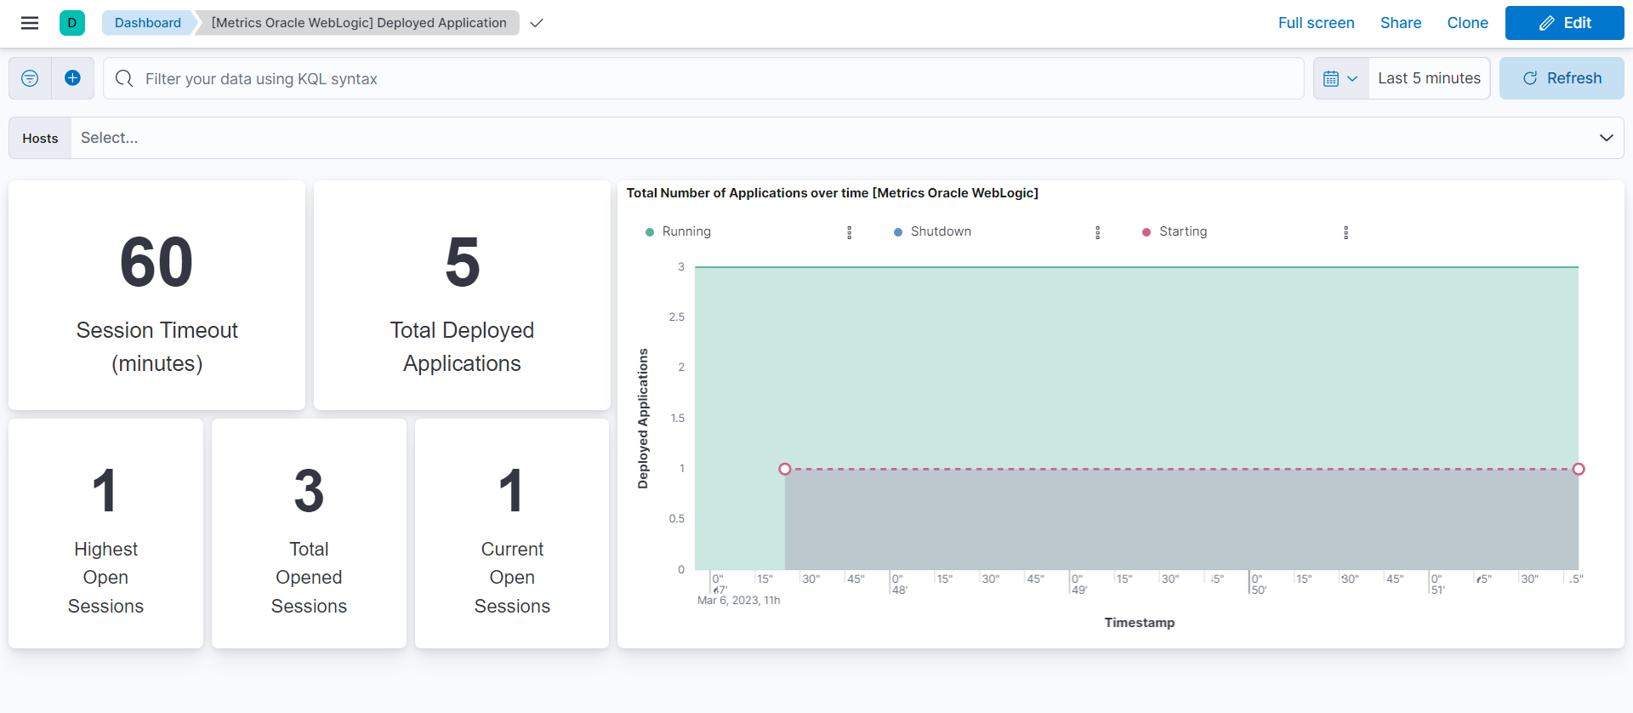Click the search magnifier icon
Image resolution: width=1633 pixels, height=713 pixels.
click(124, 78)
